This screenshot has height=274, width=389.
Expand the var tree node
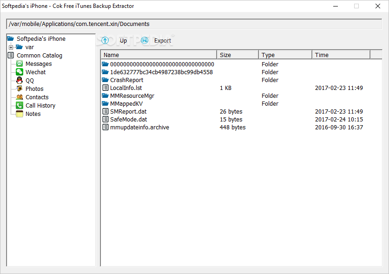[x=11, y=47]
